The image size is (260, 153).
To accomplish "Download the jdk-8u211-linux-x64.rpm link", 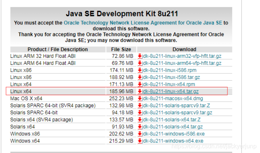I will [x=168, y=84].
